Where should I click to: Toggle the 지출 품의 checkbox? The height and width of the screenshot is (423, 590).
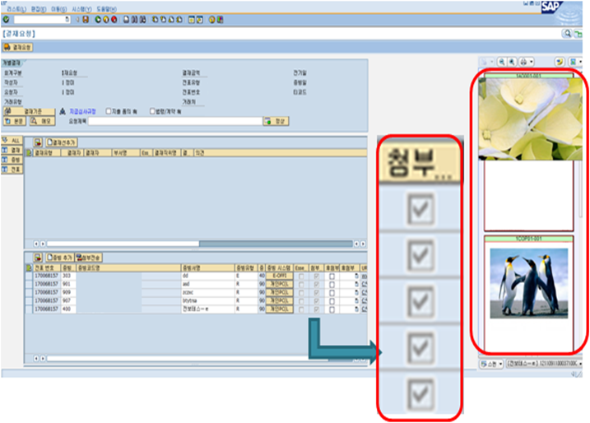(109, 111)
